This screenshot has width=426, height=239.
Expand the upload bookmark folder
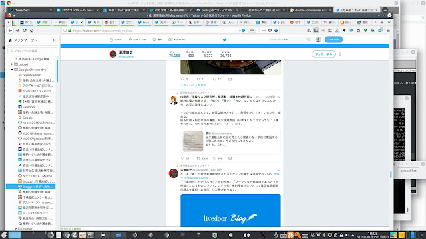12,64
